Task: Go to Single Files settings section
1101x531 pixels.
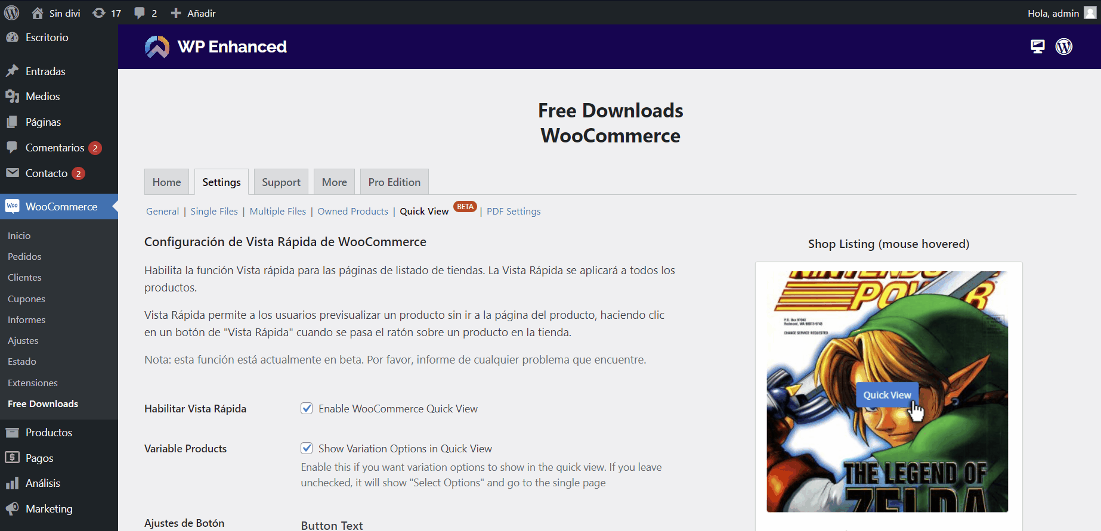Action: (x=214, y=212)
